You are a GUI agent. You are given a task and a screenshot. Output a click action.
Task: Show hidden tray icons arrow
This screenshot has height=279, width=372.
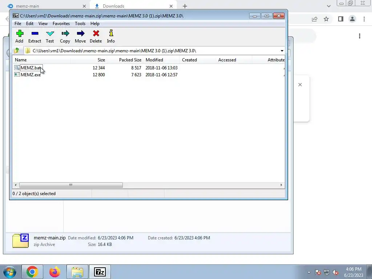click(309, 272)
